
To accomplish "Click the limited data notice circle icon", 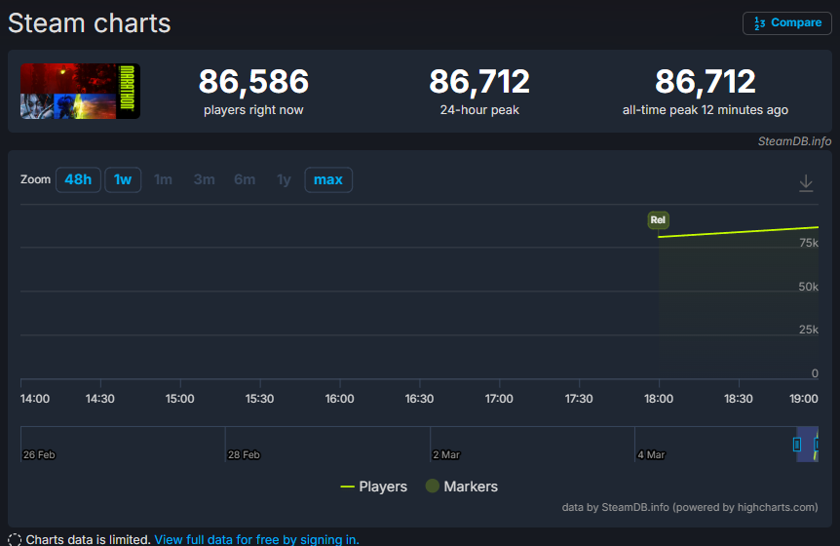I will [x=15, y=539].
